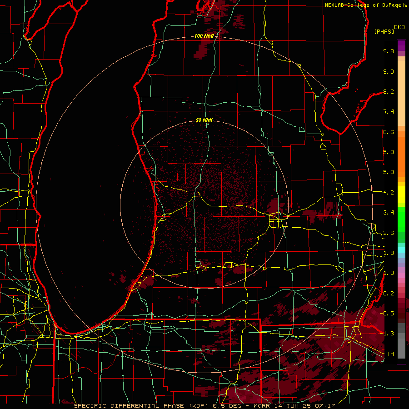Click the -0.5 scale value
The height and width of the screenshot is (409, 409).
click(388, 313)
